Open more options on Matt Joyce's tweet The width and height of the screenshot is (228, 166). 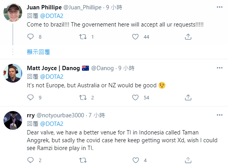pos(219,68)
